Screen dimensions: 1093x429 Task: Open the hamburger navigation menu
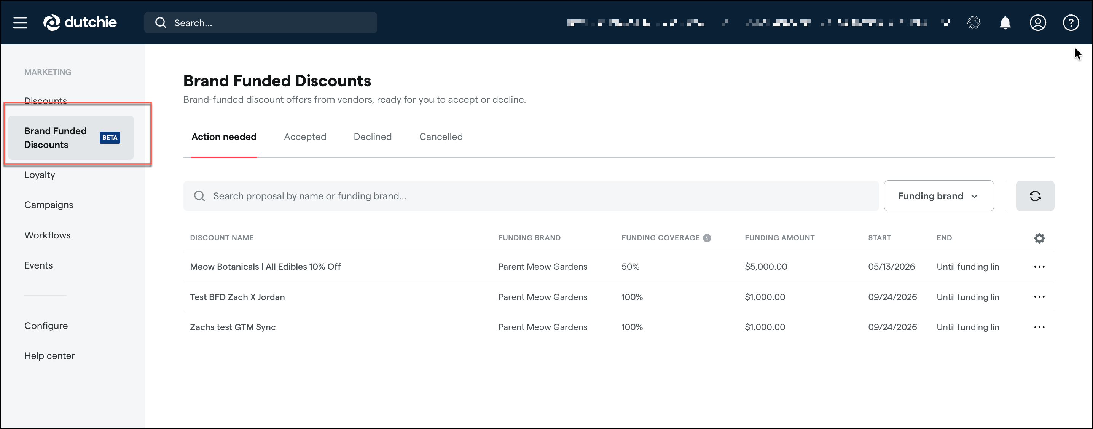point(20,23)
